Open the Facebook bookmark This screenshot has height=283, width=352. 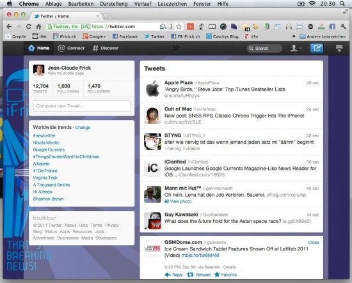click(x=125, y=36)
